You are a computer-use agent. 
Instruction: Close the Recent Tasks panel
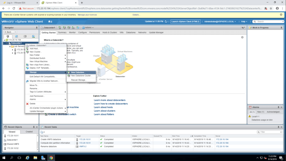pos(281,127)
